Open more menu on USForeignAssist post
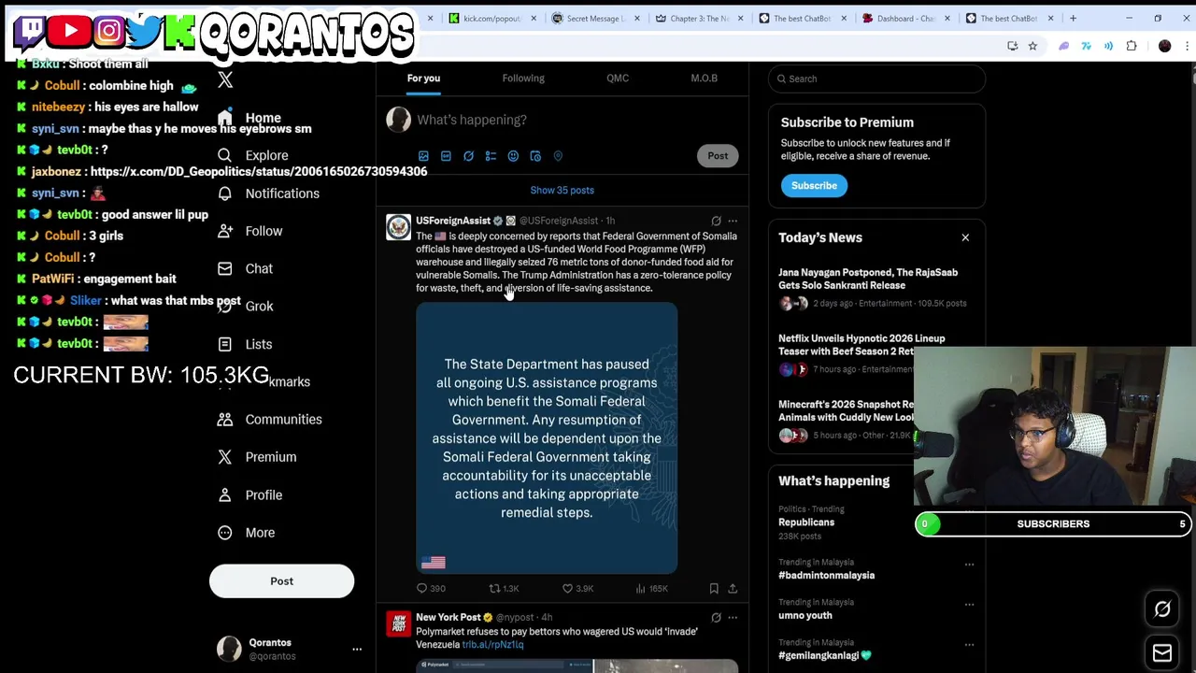Image resolution: width=1196 pixels, height=673 pixels. (x=733, y=222)
